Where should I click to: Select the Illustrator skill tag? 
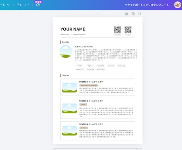click(111, 66)
